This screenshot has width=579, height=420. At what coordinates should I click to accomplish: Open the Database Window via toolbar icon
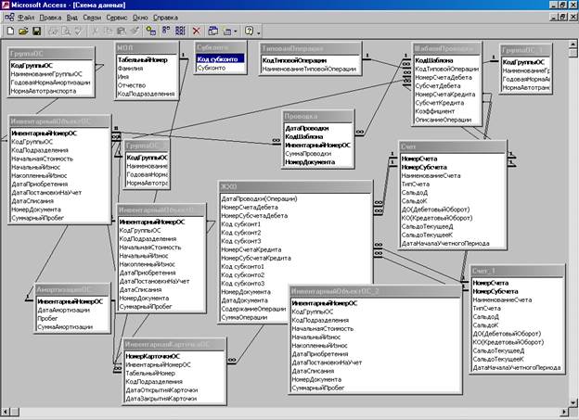click(x=213, y=31)
